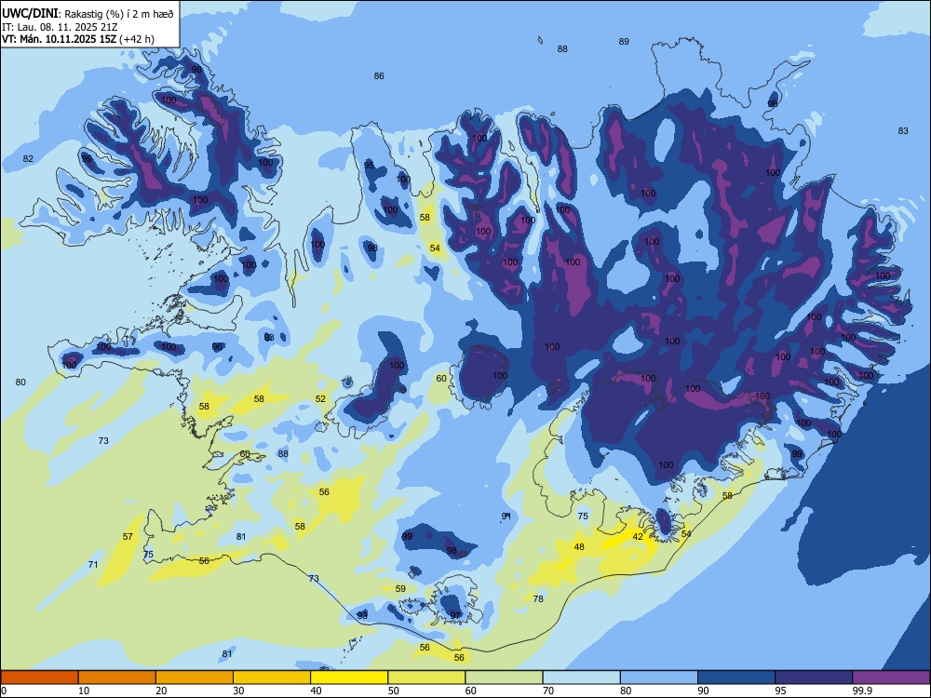Click the legend tick label '95'
The image size is (931, 698).
[x=781, y=691]
